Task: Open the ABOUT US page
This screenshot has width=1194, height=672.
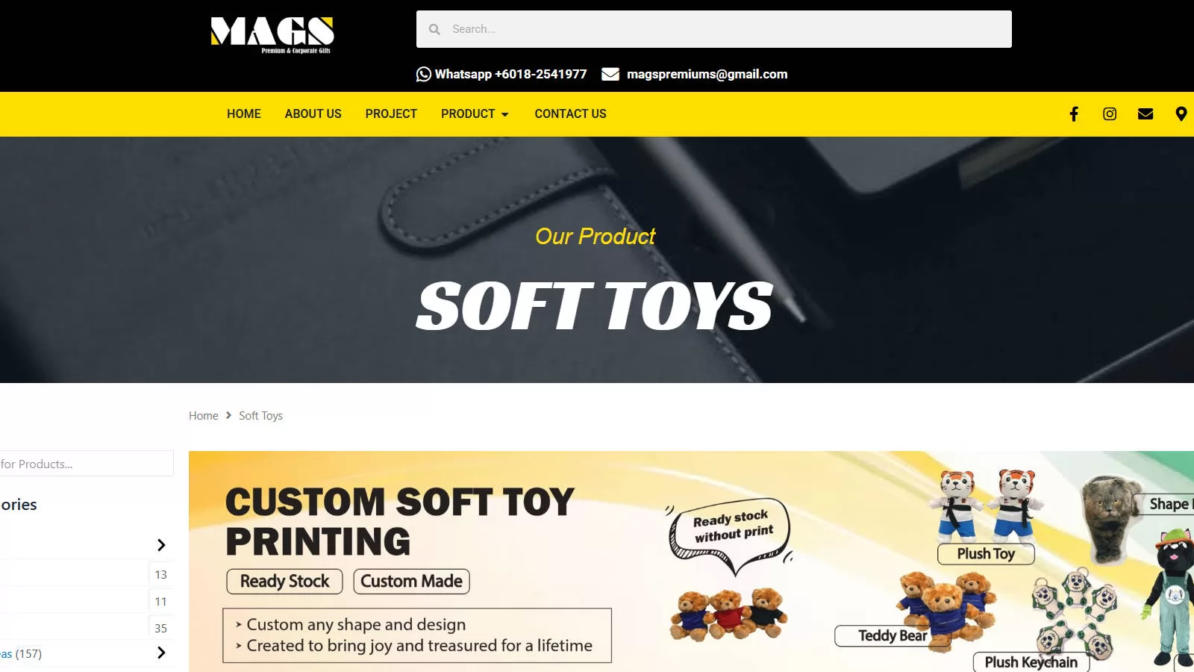Action: (x=313, y=114)
